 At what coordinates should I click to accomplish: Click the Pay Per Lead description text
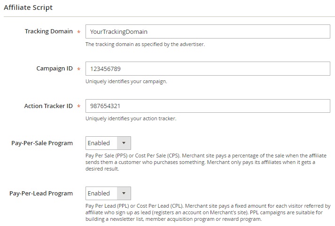tap(208, 212)
